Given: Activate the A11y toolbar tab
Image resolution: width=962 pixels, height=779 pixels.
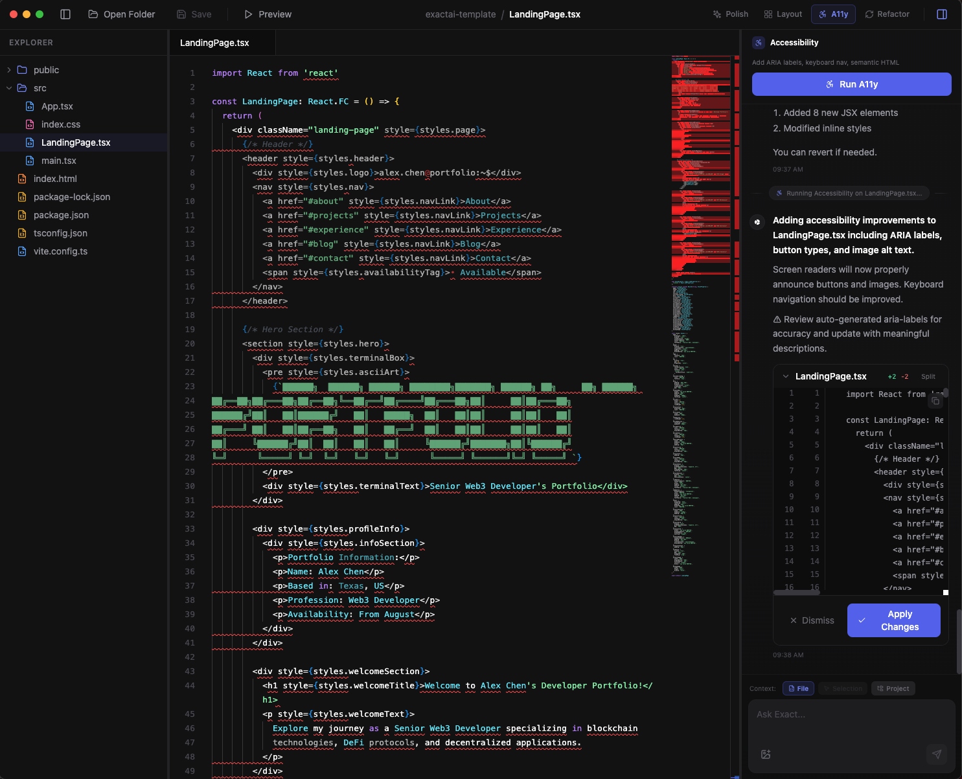Looking at the screenshot, I should (833, 14).
